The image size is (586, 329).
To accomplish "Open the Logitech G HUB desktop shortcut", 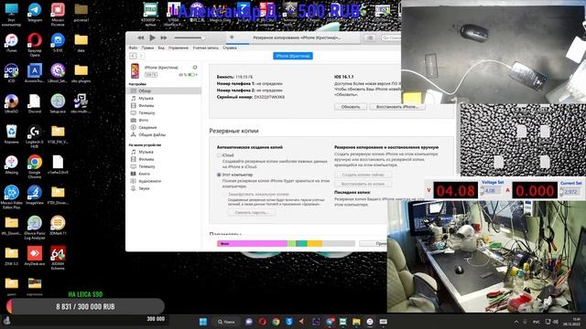I will point(35,136).
